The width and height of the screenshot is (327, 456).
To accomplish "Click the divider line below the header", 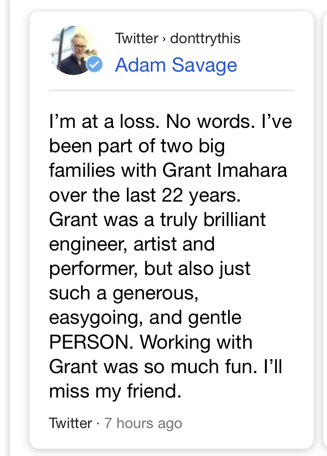I will [171, 90].
